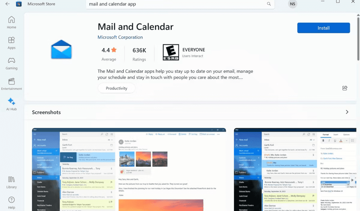Select the Productivity category tag
Viewport: 360px width, 211px height.
(x=116, y=88)
